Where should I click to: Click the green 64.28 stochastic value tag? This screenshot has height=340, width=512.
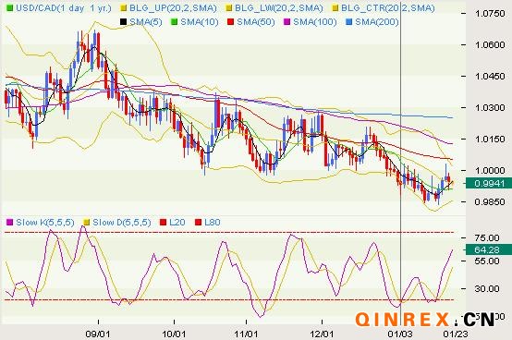489,250
